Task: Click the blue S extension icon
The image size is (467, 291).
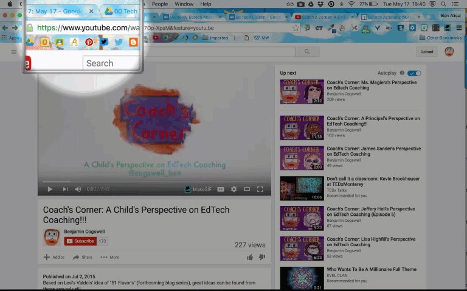Action: pos(401,28)
